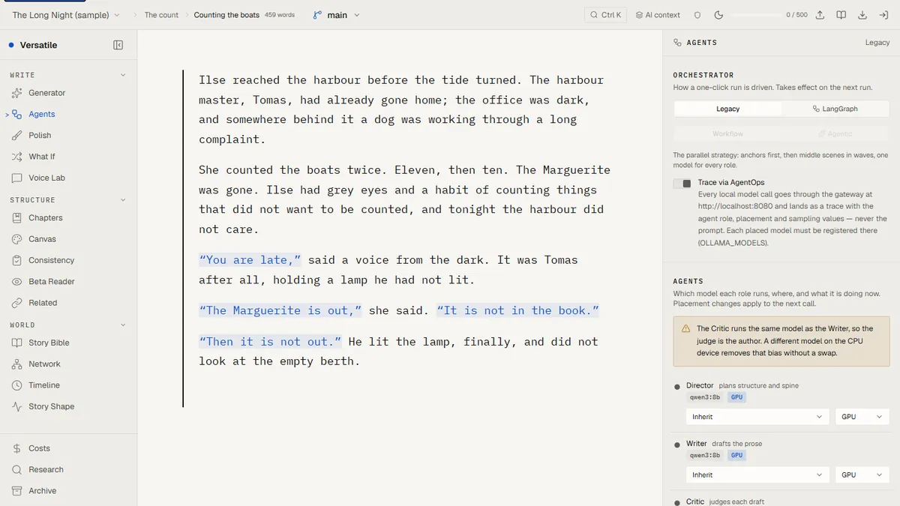Click the Legacy label in Agents header
Viewport: 900px width, 506px height.
(877, 43)
